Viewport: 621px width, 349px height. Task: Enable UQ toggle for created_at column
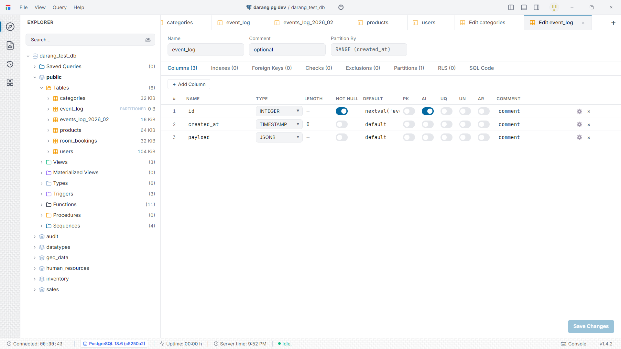[x=446, y=124]
